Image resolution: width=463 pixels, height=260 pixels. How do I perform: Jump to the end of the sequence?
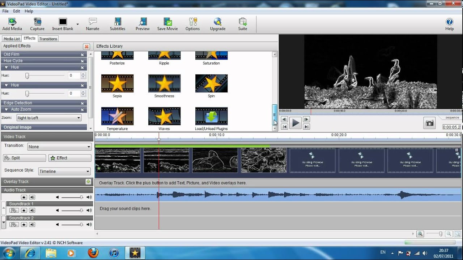(x=306, y=127)
